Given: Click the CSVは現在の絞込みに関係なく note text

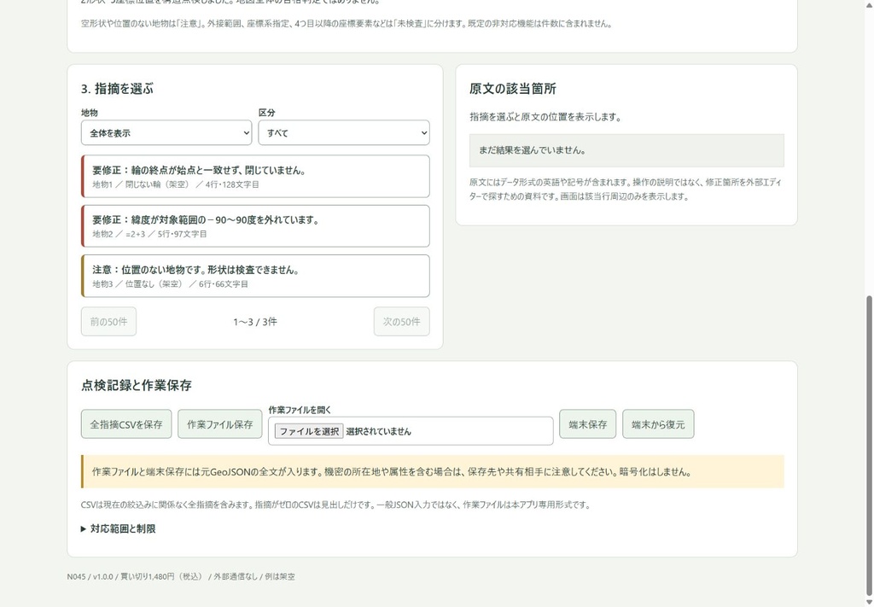Looking at the screenshot, I should click(335, 505).
